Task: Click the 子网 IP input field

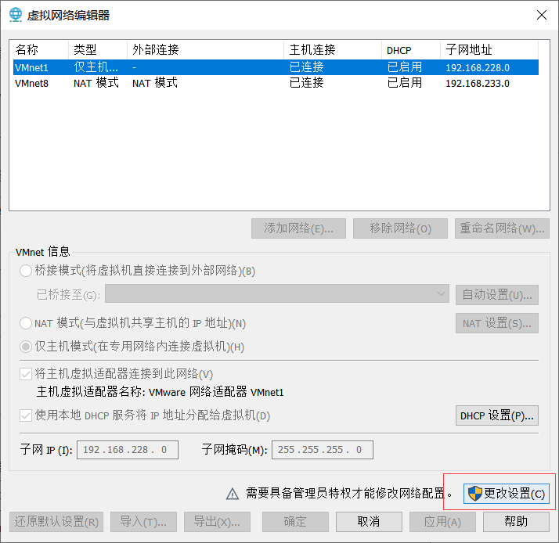Action: tap(128, 450)
